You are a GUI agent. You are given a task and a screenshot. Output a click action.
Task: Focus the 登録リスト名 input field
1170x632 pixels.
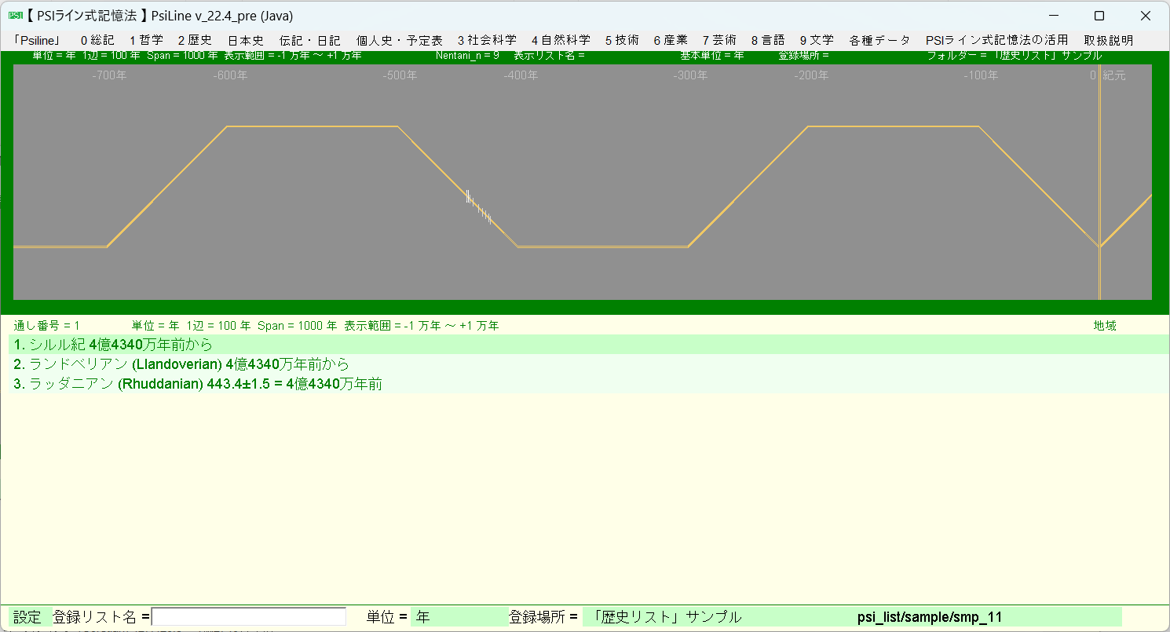click(249, 617)
